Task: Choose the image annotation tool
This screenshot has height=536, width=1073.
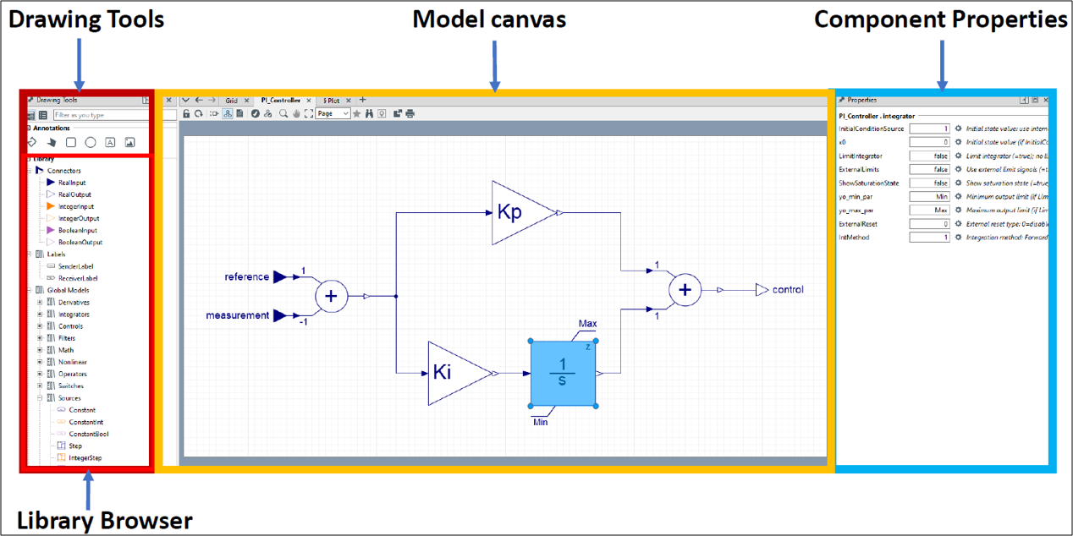Action: point(129,143)
